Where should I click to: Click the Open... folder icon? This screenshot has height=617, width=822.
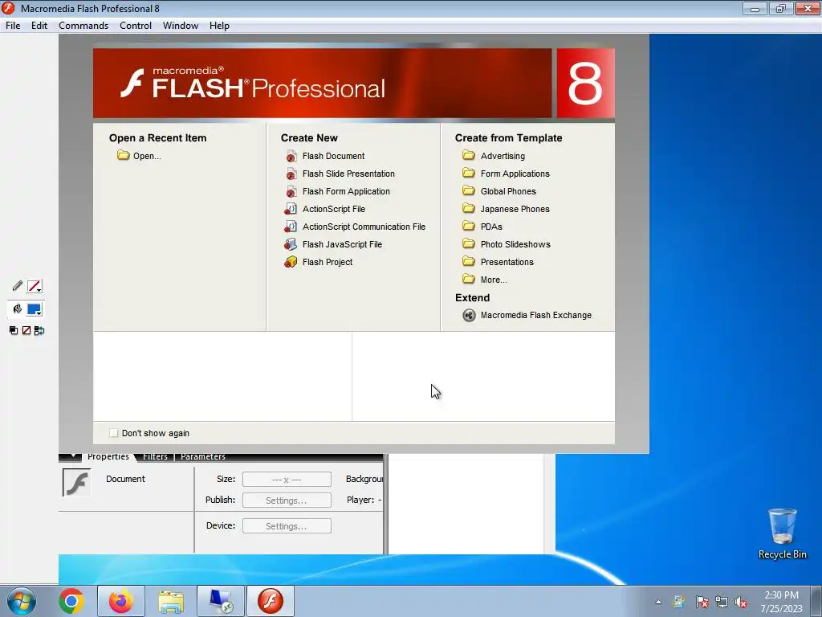(123, 155)
